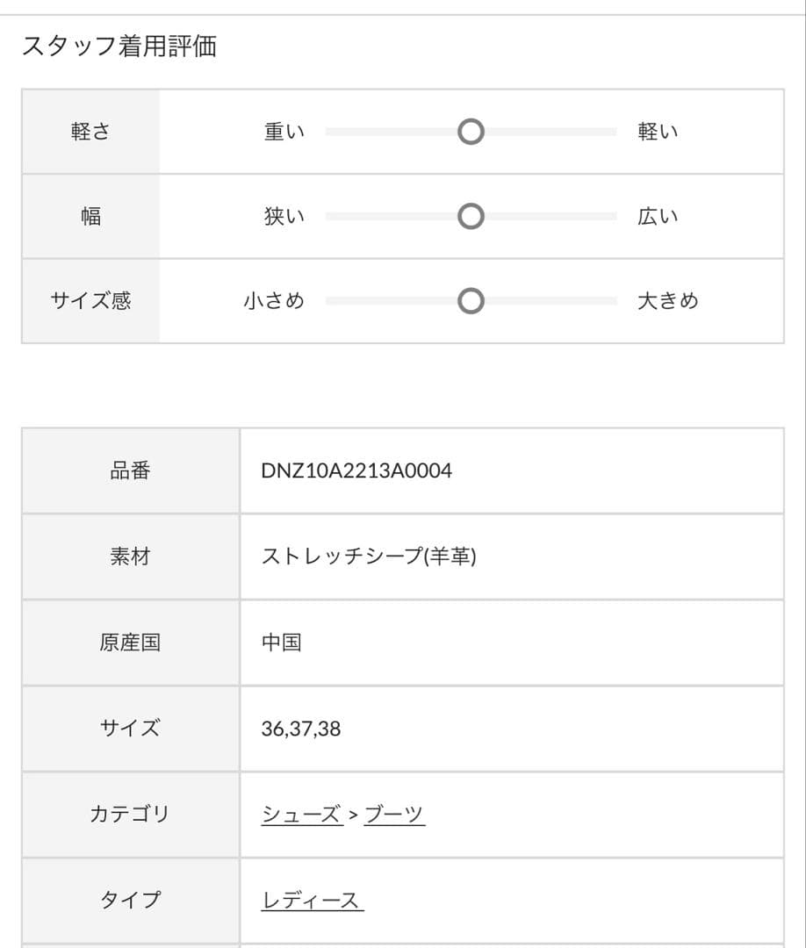Click the 大きめ label
Screen dimensions: 806x948
coord(668,300)
